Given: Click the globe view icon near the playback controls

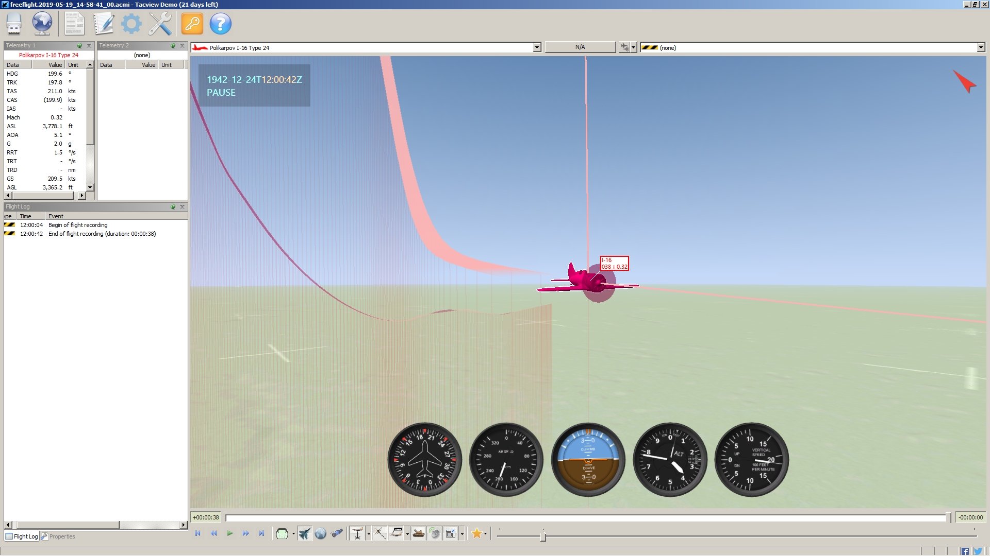Looking at the screenshot, I should click(x=321, y=534).
